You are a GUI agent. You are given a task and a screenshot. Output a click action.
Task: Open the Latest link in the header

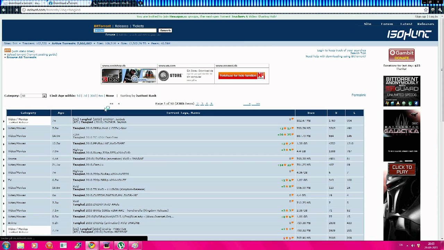coord(406,24)
